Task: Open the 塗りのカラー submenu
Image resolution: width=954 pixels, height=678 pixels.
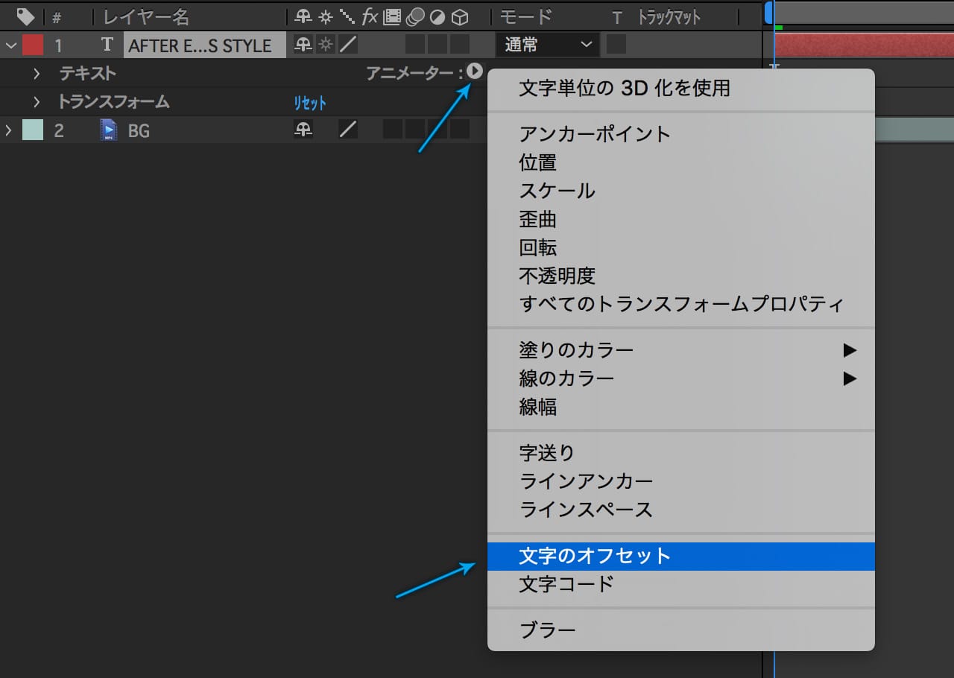Action: click(576, 349)
